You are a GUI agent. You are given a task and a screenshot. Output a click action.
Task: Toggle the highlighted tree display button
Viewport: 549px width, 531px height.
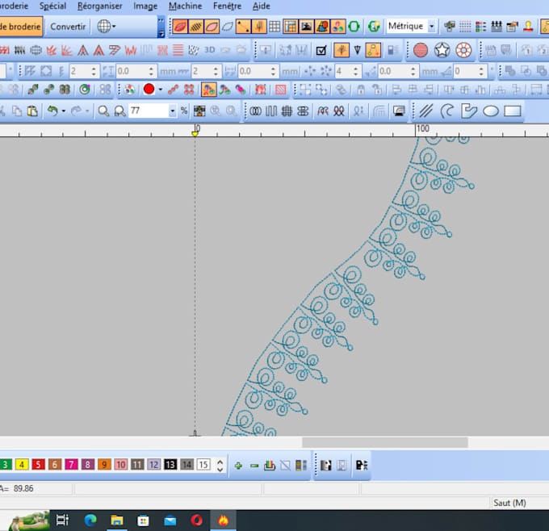(x=342, y=50)
